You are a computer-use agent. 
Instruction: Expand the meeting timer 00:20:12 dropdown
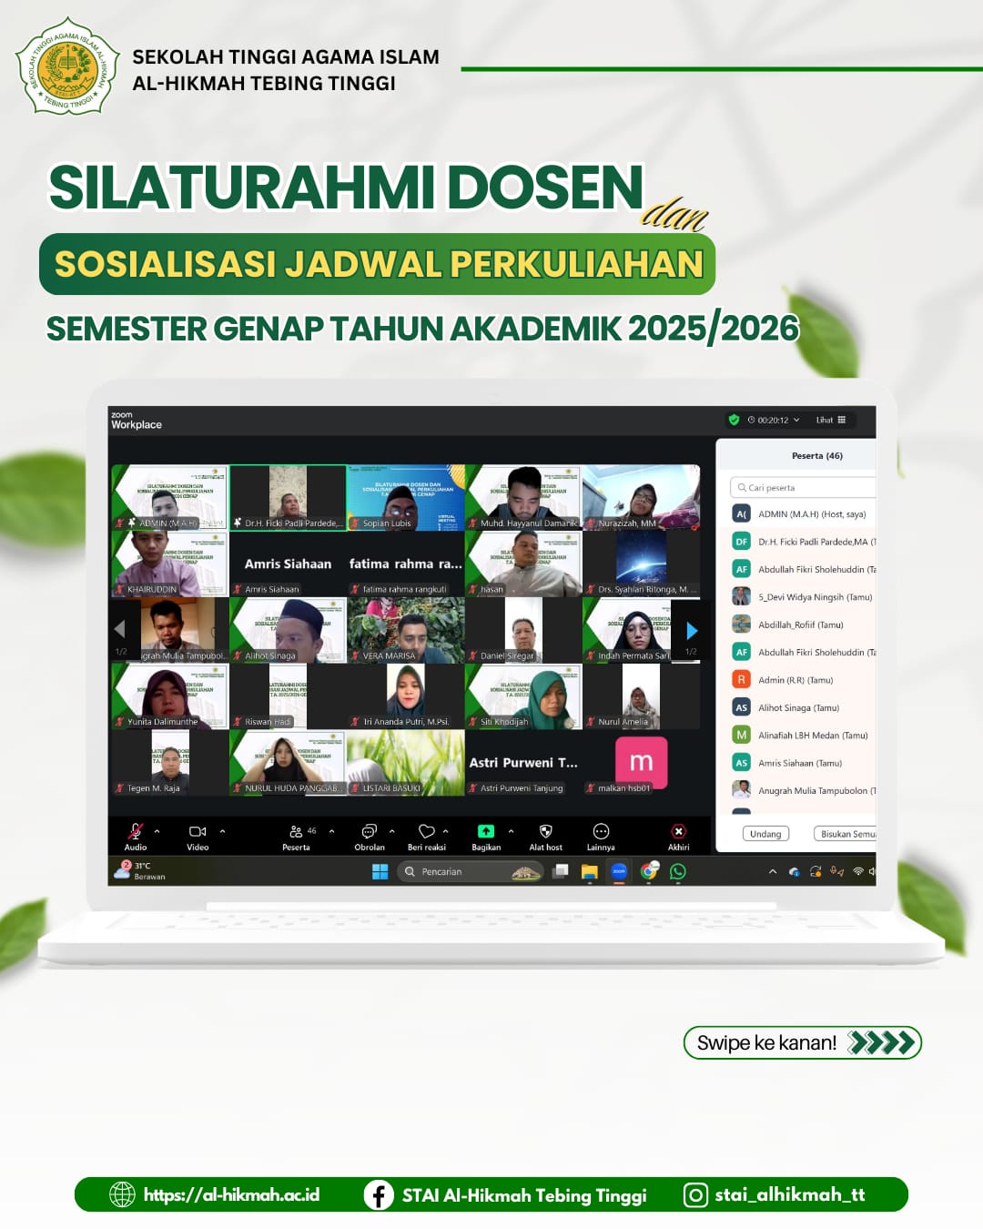(x=796, y=420)
